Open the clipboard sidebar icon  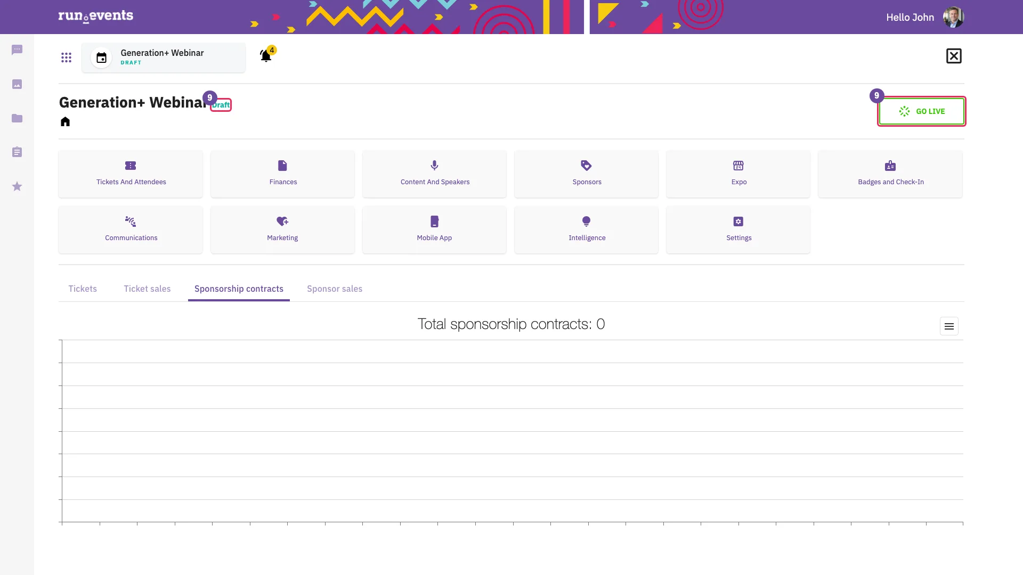pyautogui.click(x=17, y=152)
